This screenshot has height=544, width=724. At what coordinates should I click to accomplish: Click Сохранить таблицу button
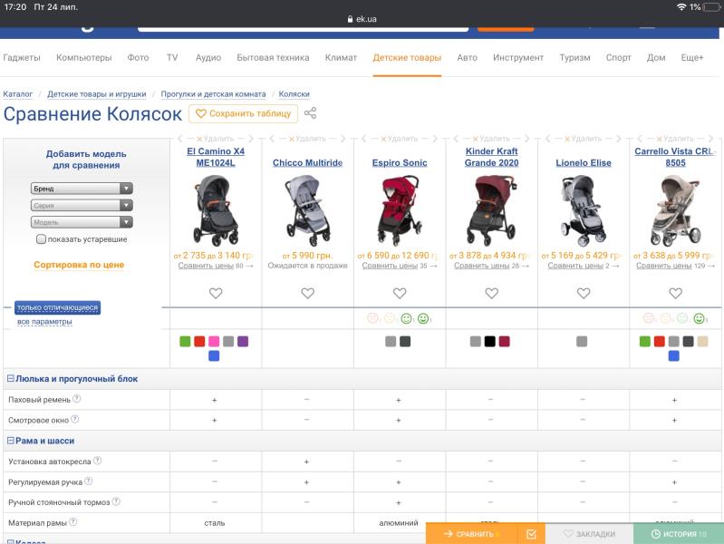pyautogui.click(x=244, y=113)
